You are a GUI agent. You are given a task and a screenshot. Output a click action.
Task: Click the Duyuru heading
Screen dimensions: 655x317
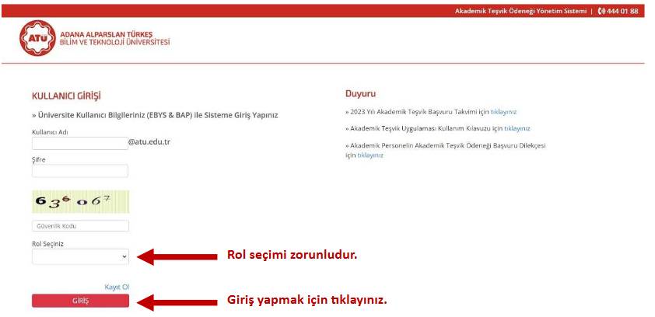point(360,93)
